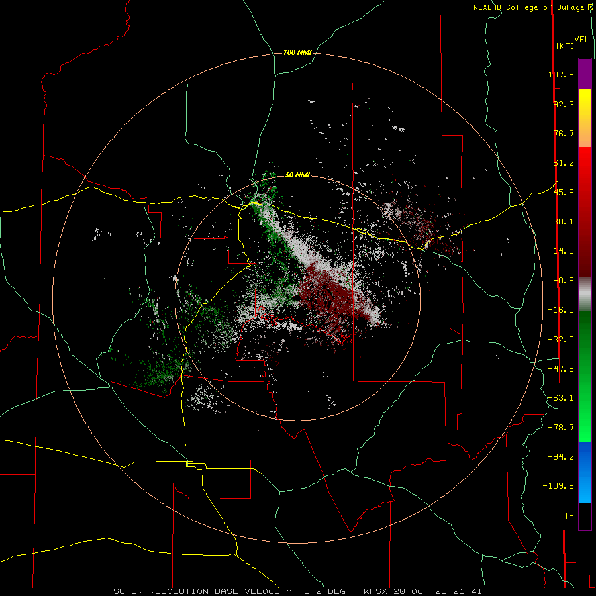The image size is (596, 596).
Task: Click the 50 NMI range ring label
Action: 297,175
